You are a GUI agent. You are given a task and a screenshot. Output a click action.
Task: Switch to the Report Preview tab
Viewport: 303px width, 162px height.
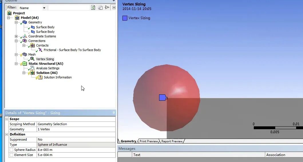click(172, 141)
